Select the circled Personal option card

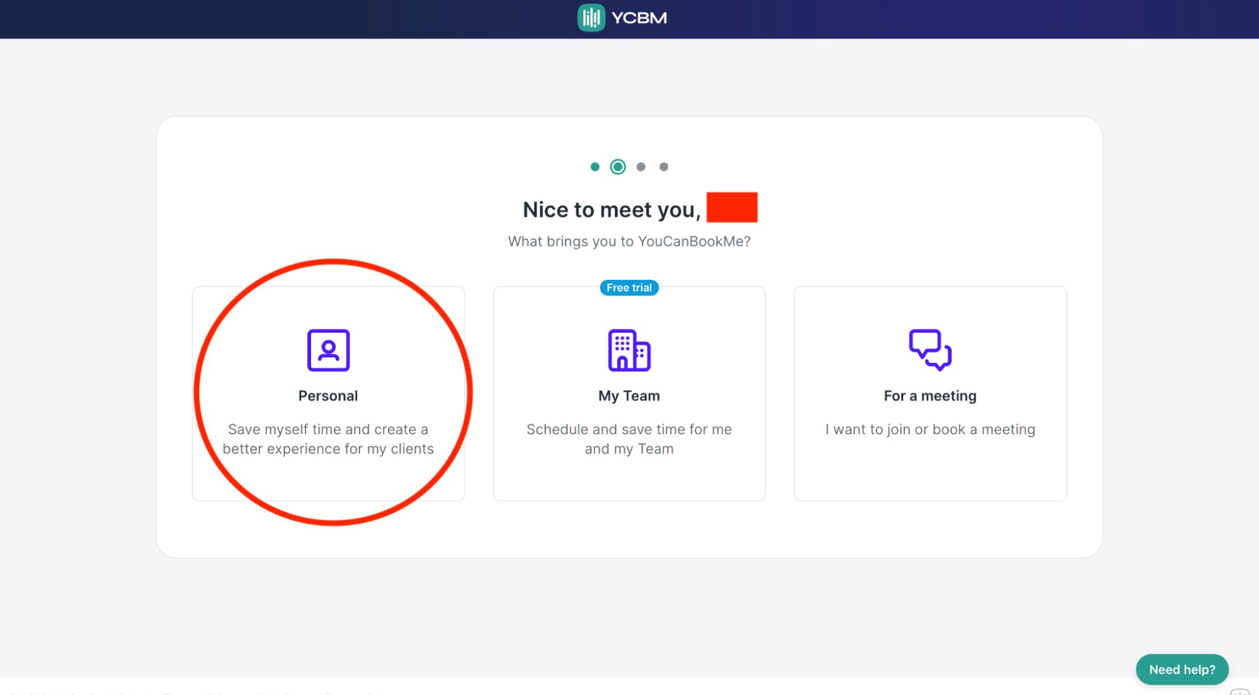(328, 393)
